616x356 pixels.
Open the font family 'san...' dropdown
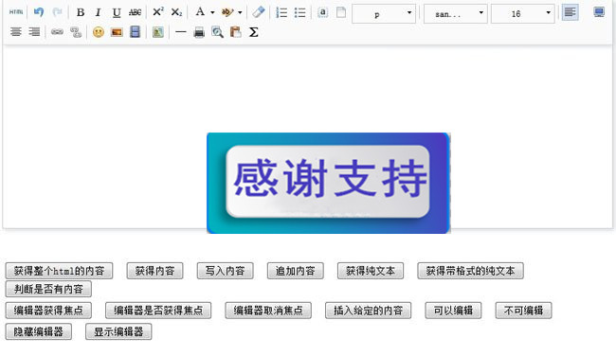455,14
